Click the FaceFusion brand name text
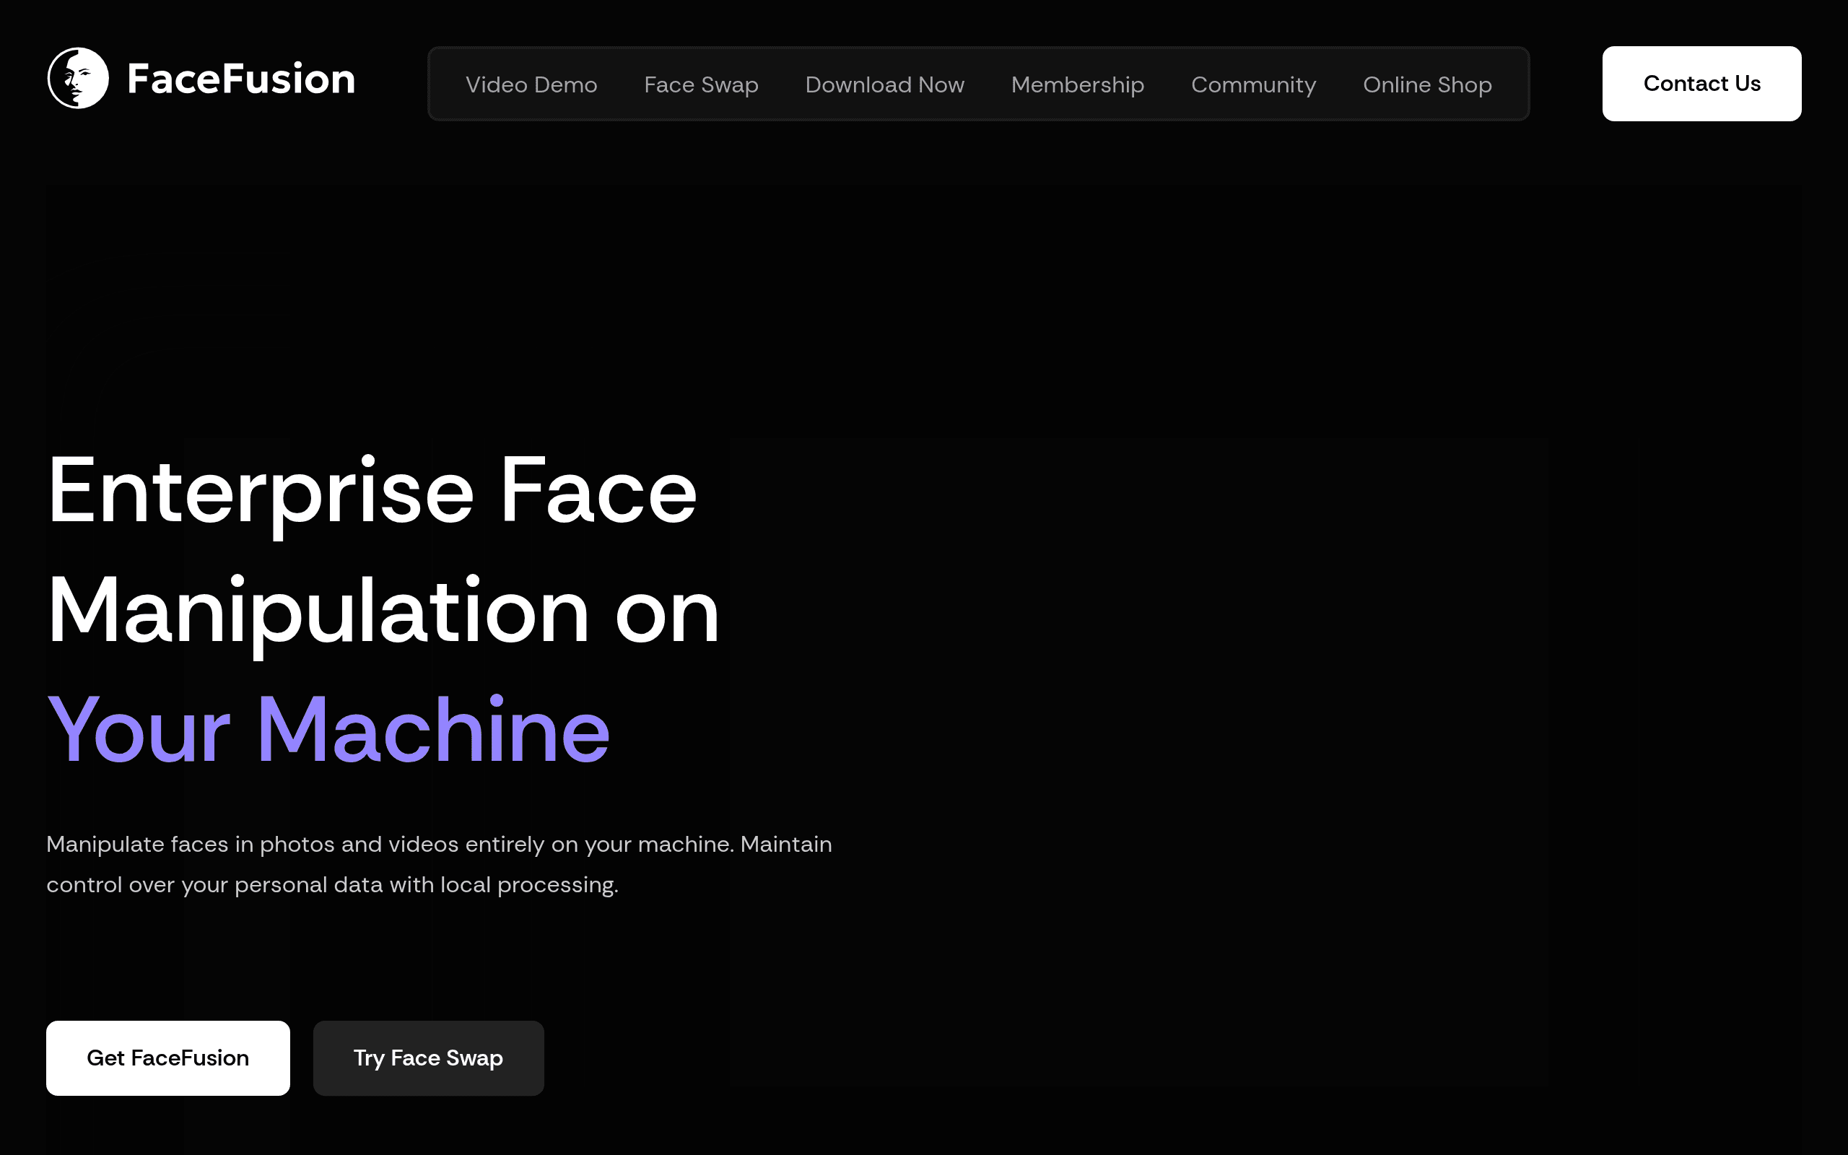The height and width of the screenshot is (1155, 1848). (x=241, y=79)
